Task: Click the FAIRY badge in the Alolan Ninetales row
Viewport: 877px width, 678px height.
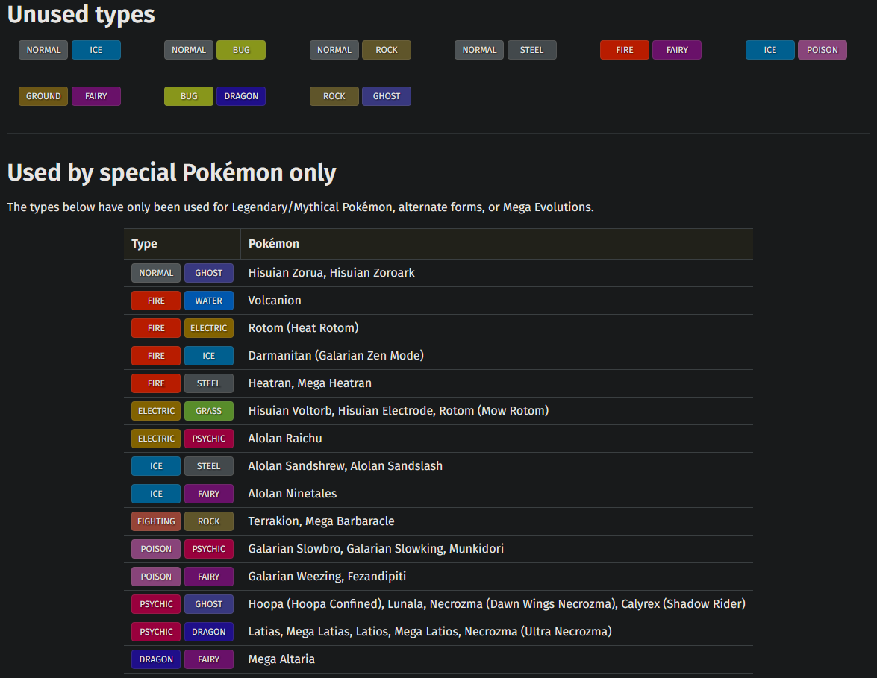Action: (x=209, y=494)
